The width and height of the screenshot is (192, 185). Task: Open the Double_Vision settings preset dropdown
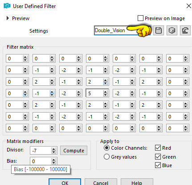(x=122, y=30)
